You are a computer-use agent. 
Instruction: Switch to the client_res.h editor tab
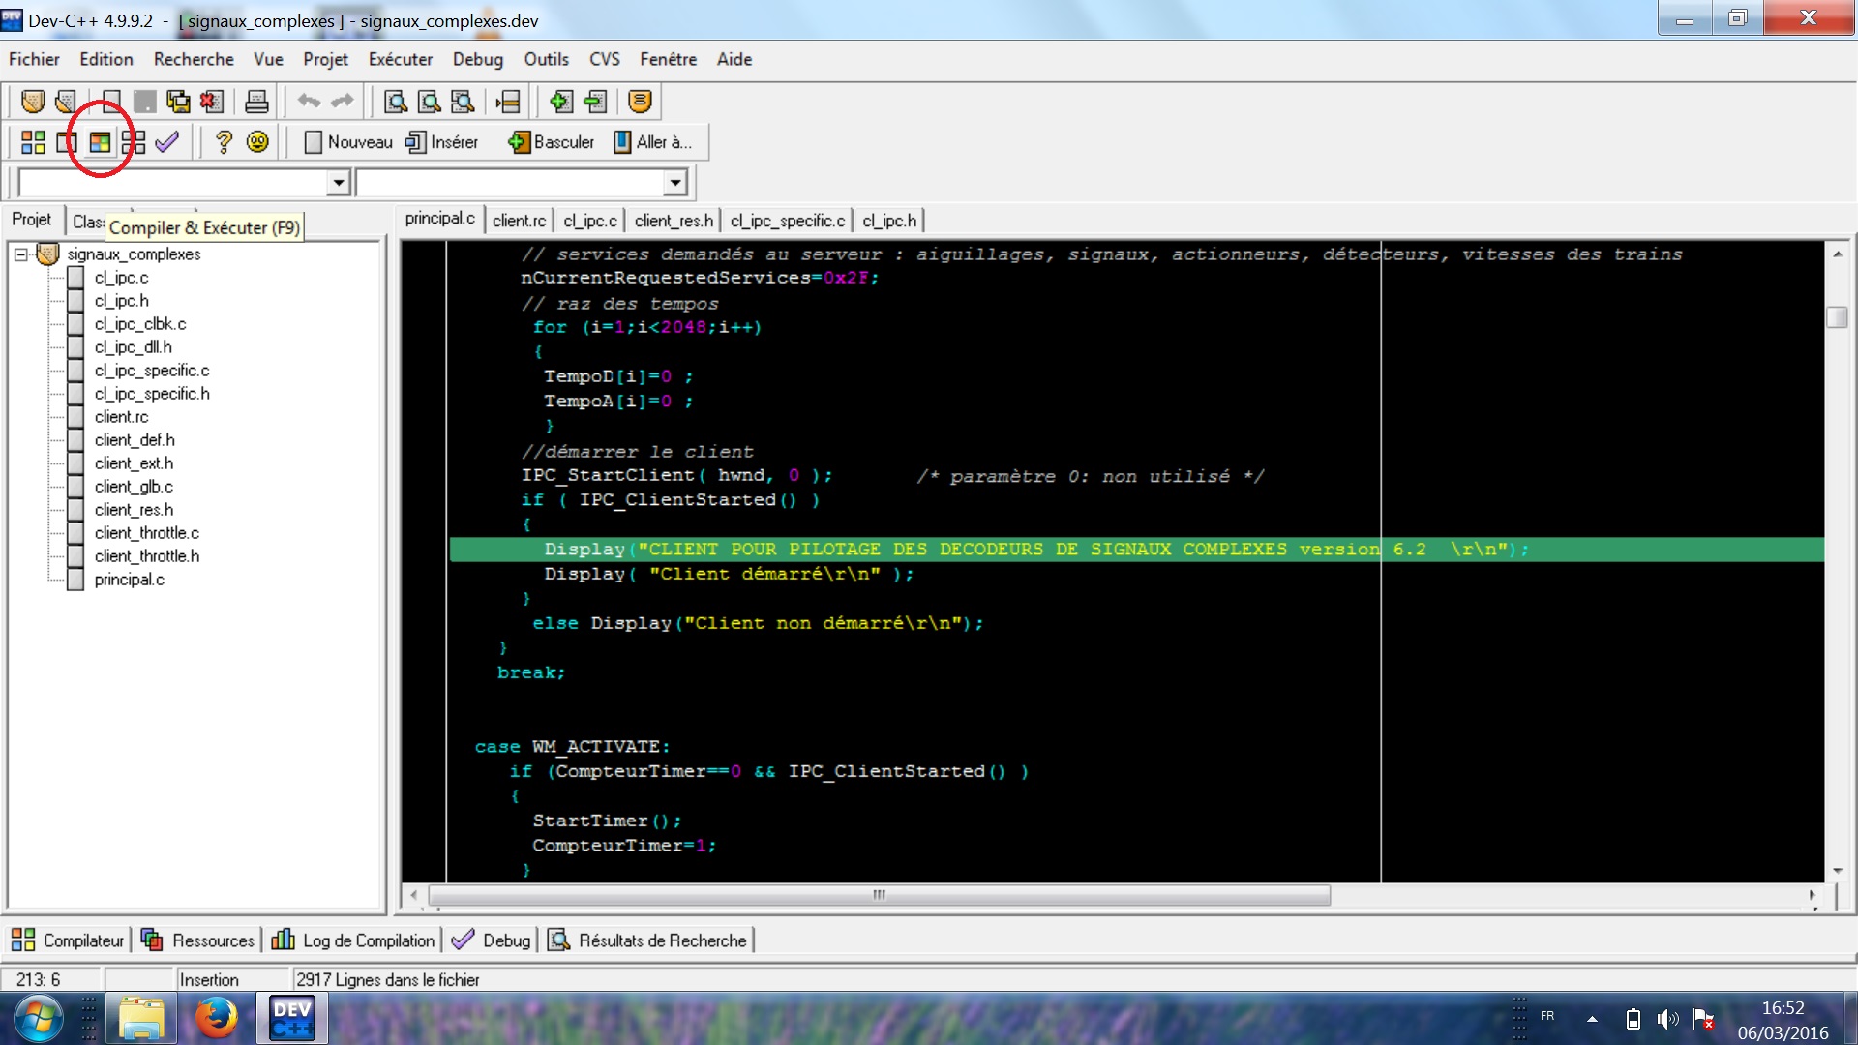coord(674,221)
